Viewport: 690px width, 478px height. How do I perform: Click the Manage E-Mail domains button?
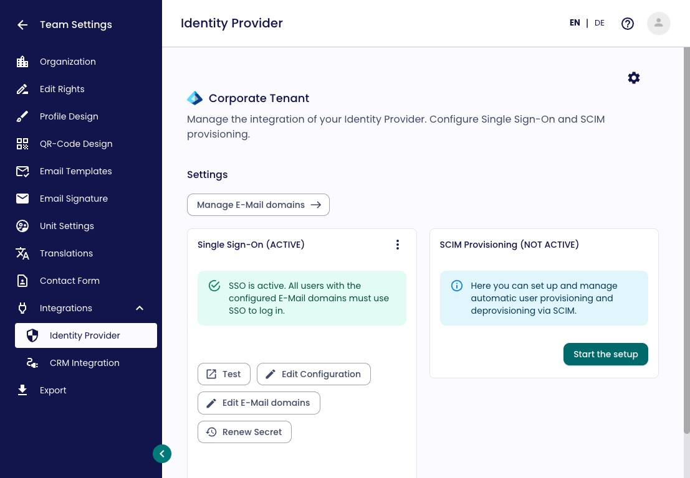258,205
